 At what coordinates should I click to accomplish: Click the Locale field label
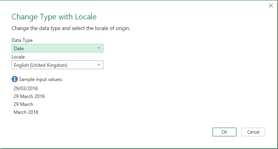click(x=18, y=57)
